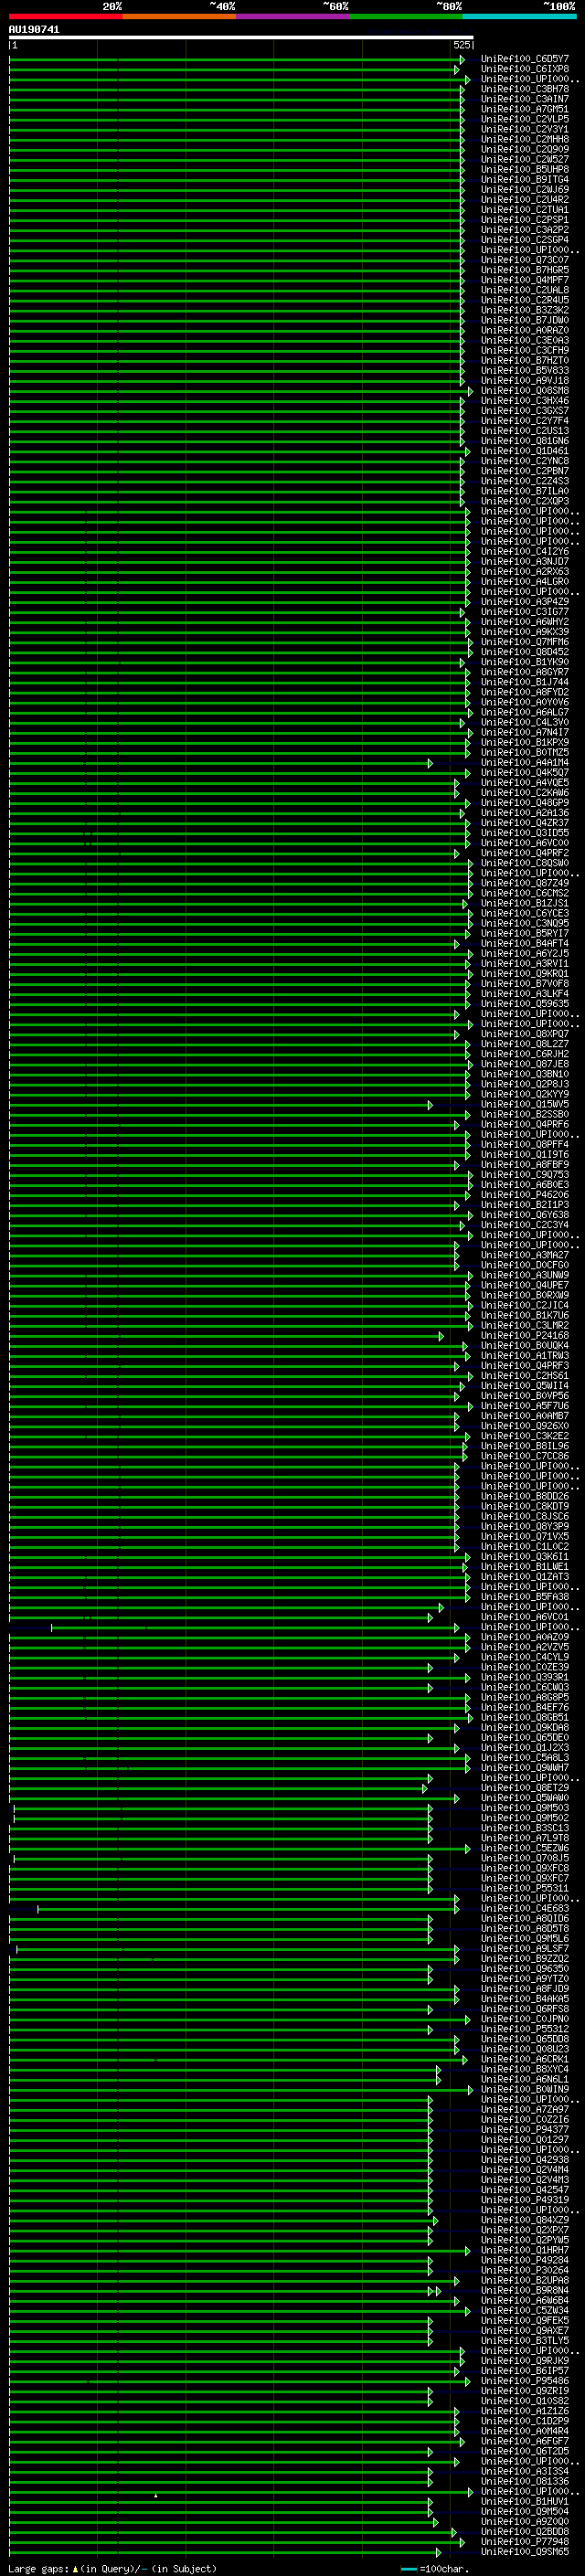Open hit UniRef100_A4A1M4
The image size is (585, 2576).
(525, 762)
